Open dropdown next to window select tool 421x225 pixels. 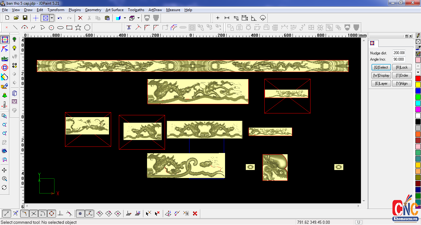pos(52,18)
